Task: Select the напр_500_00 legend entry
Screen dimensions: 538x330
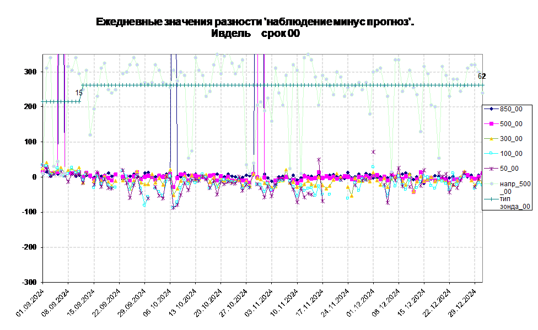Action: (514, 187)
